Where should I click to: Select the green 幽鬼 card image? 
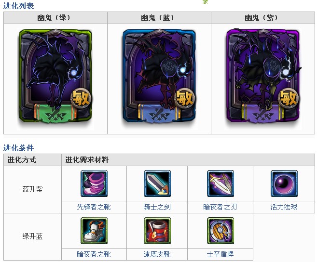[55, 76]
